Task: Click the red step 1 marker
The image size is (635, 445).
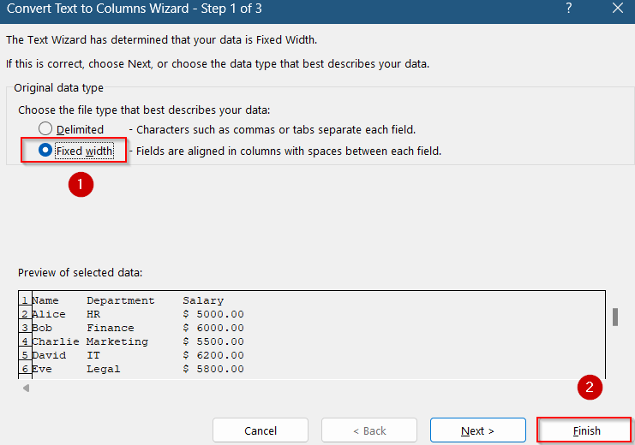Action: tap(81, 183)
